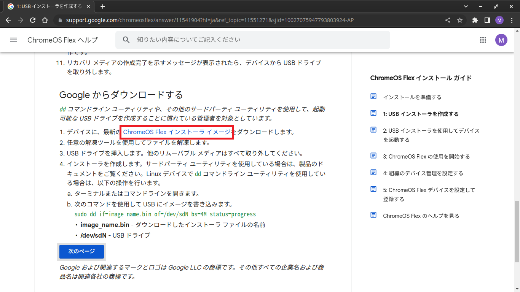
Task: Open 5: ChromeOS Flex デバイスを設定して登録する
Action: (x=429, y=195)
